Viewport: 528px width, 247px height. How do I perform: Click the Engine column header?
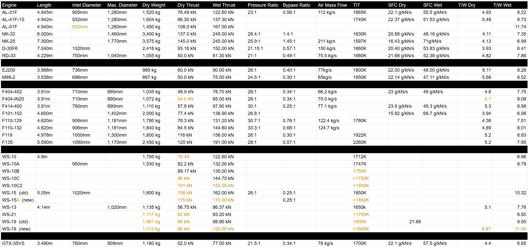(x=9, y=5)
